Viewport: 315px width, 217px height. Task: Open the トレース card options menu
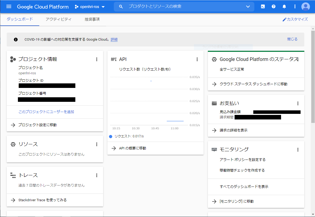tap(97, 175)
